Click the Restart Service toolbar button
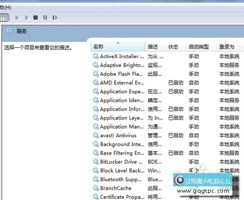244x200 pixels. (55, 18)
